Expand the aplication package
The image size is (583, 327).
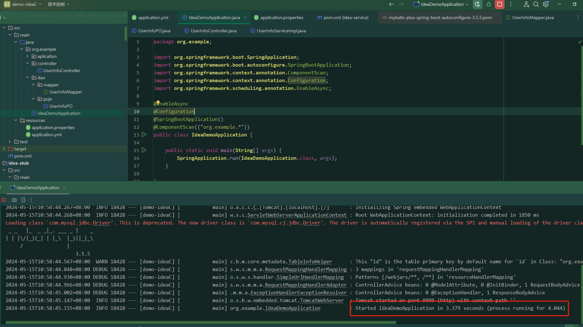27,56
